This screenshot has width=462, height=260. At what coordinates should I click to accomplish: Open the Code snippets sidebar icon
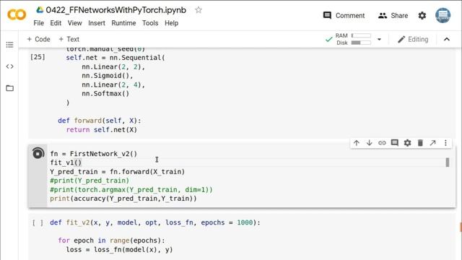(9, 66)
